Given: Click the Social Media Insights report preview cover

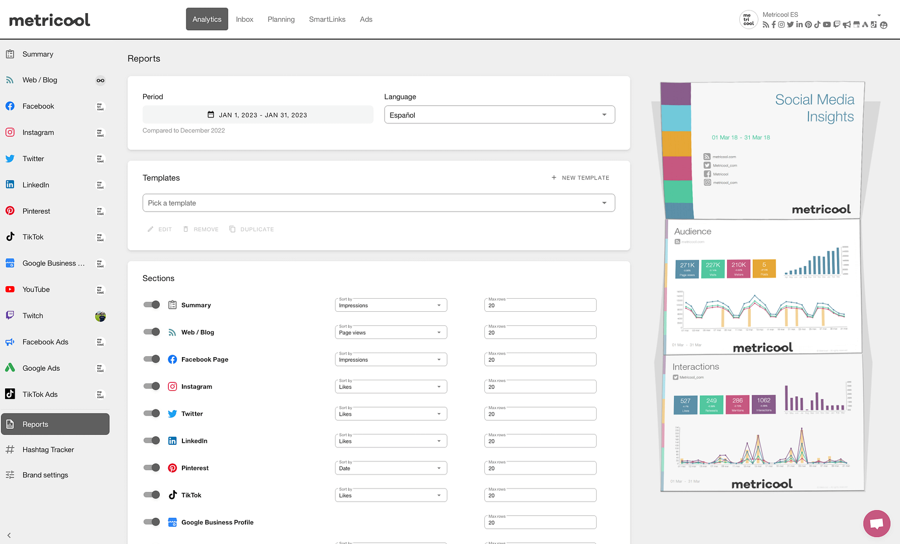Looking at the screenshot, I should pyautogui.click(x=763, y=150).
